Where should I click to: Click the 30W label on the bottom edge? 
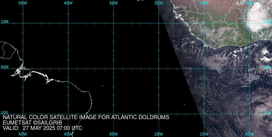point(113,134)
